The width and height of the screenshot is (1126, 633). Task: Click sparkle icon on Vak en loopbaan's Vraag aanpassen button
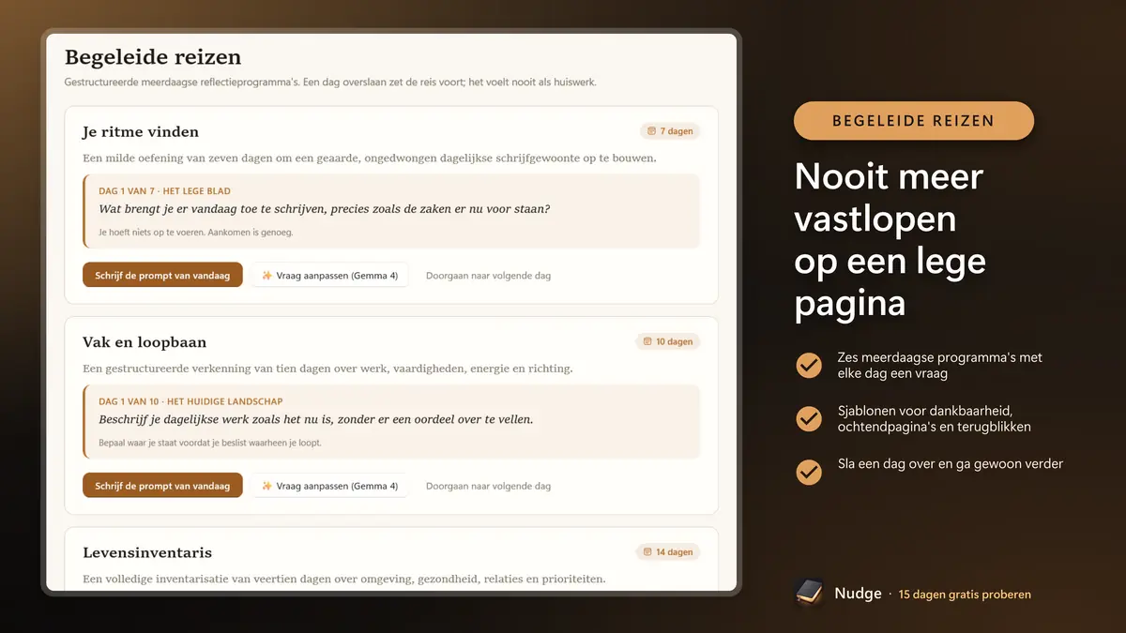point(266,486)
